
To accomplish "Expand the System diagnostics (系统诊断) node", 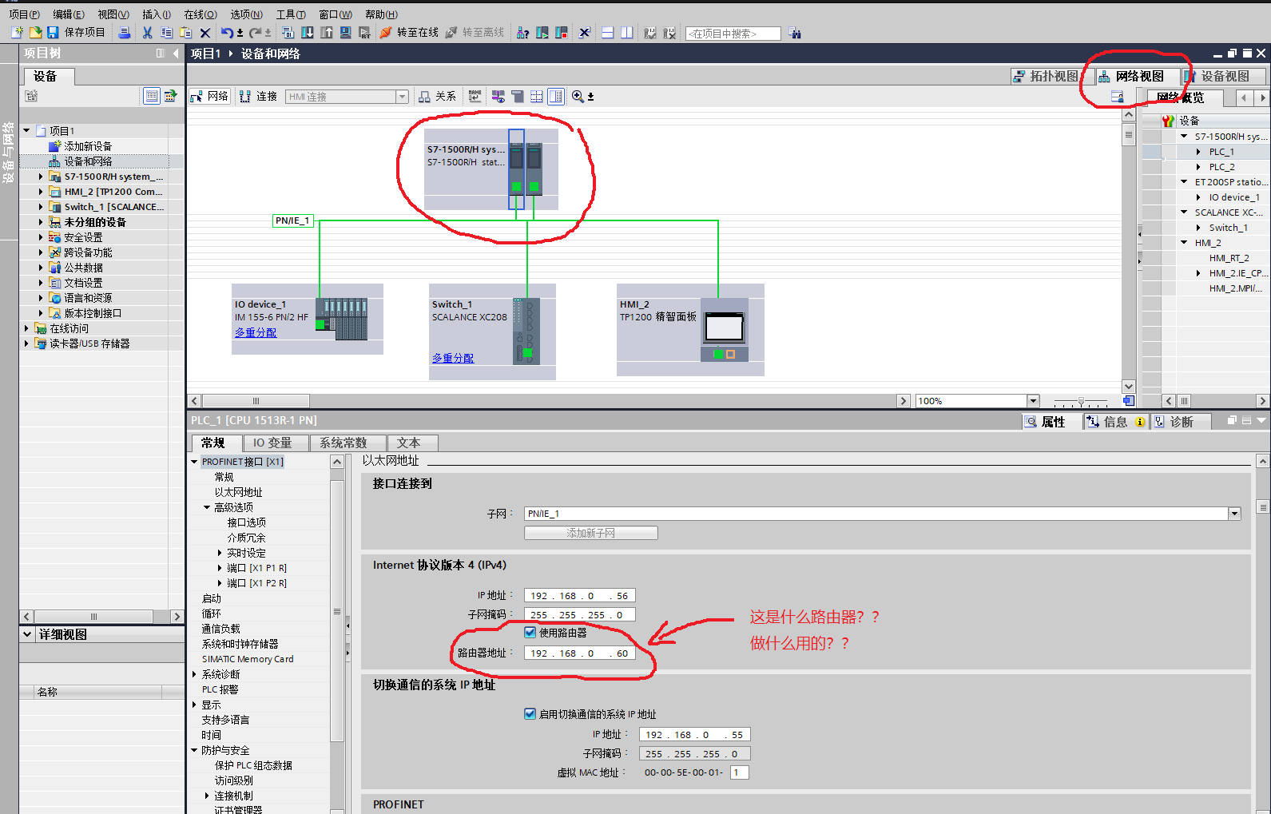I will (194, 674).
